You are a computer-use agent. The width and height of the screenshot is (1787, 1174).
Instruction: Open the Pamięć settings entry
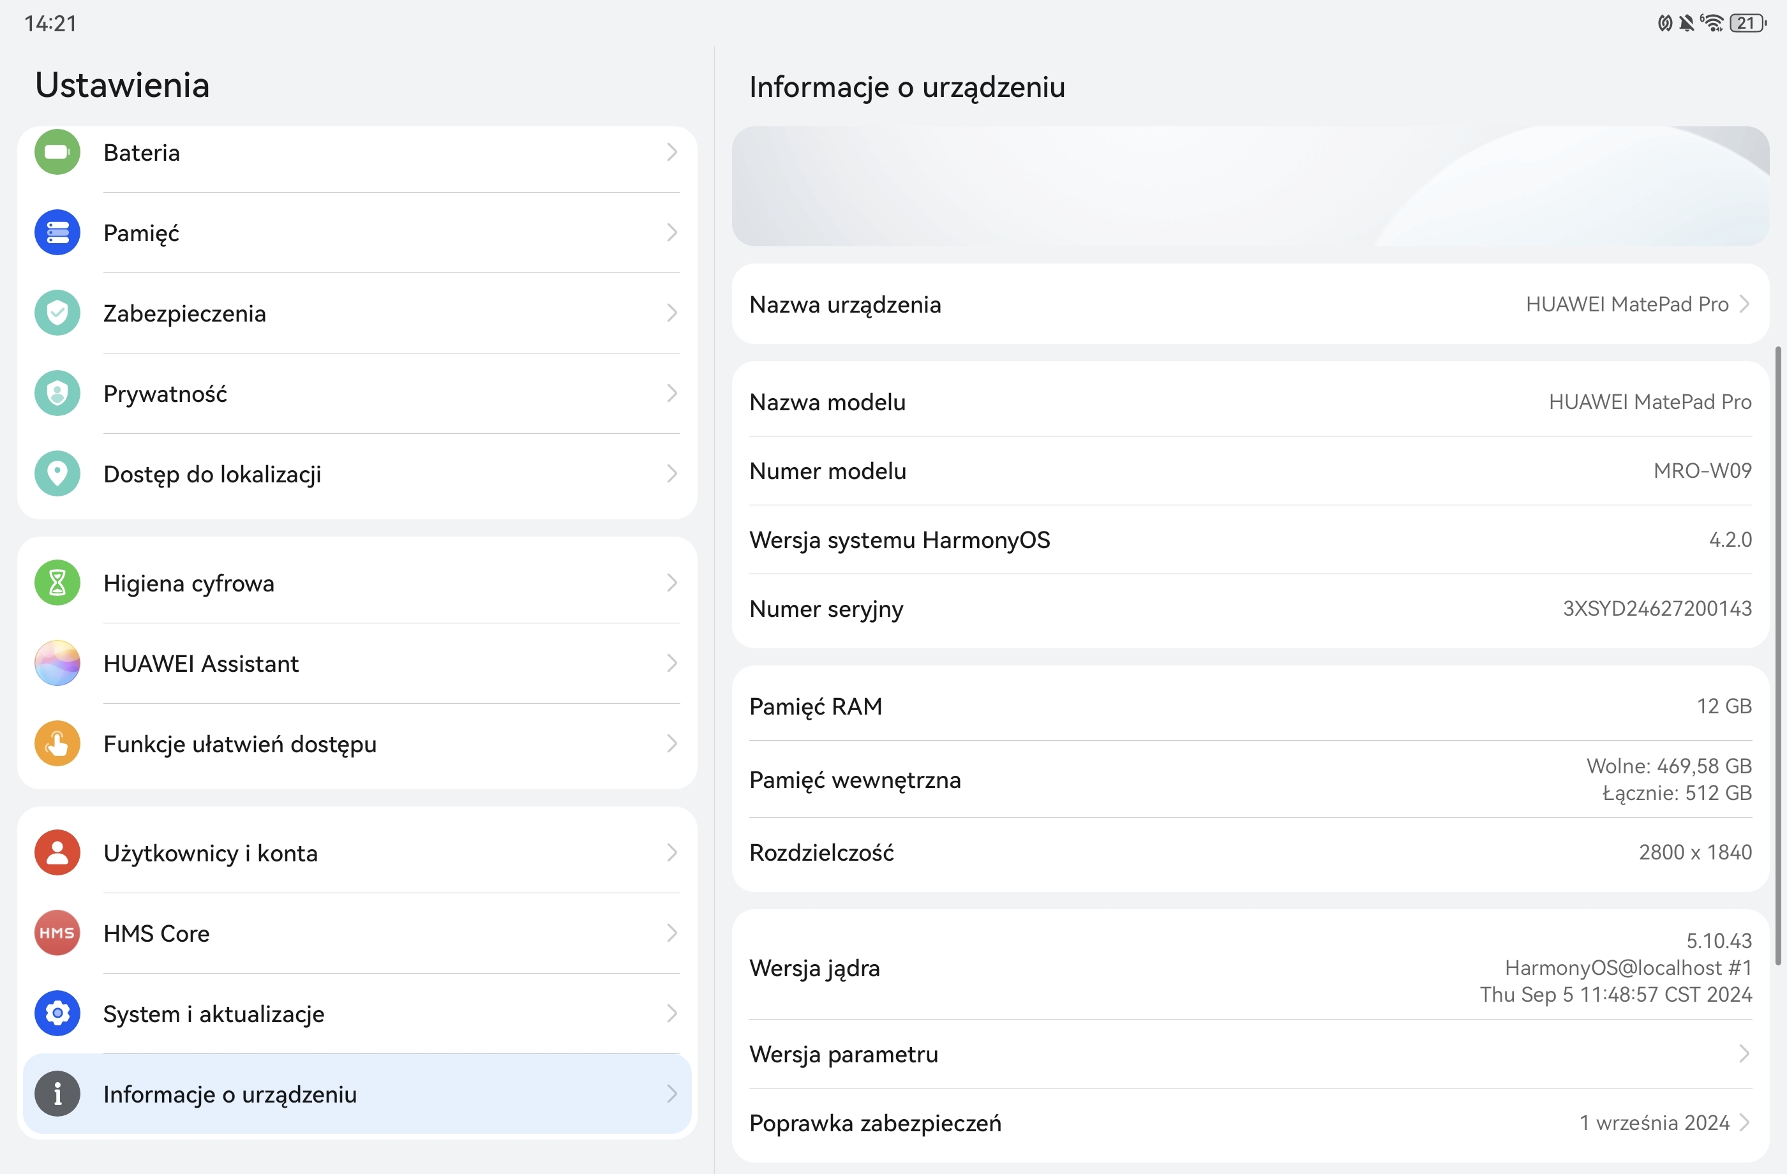(357, 233)
